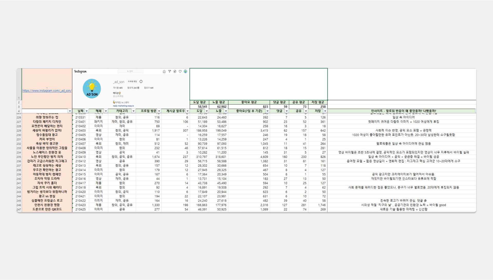Image resolution: width=493 pixels, height=280 pixels.
Task: Open the 노출 column filter dropdown
Action: (x=226, y=111)
